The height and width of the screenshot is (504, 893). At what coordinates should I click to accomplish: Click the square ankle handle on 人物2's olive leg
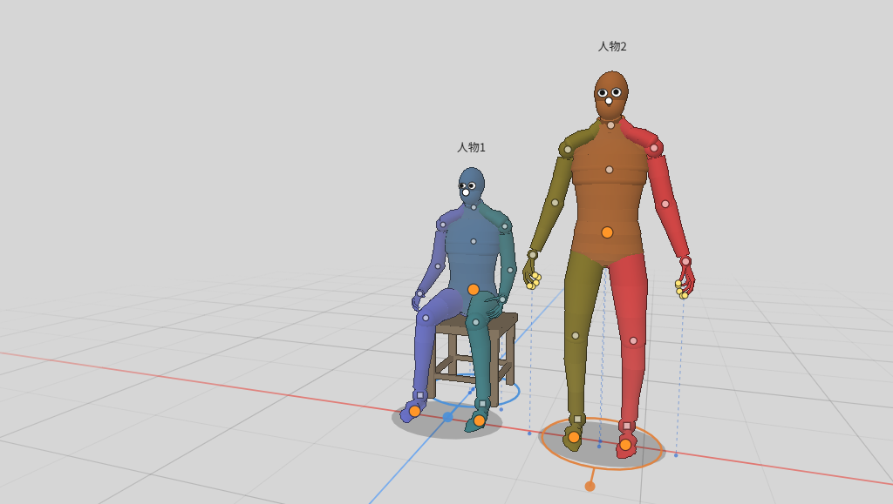[x=577, y=420]
